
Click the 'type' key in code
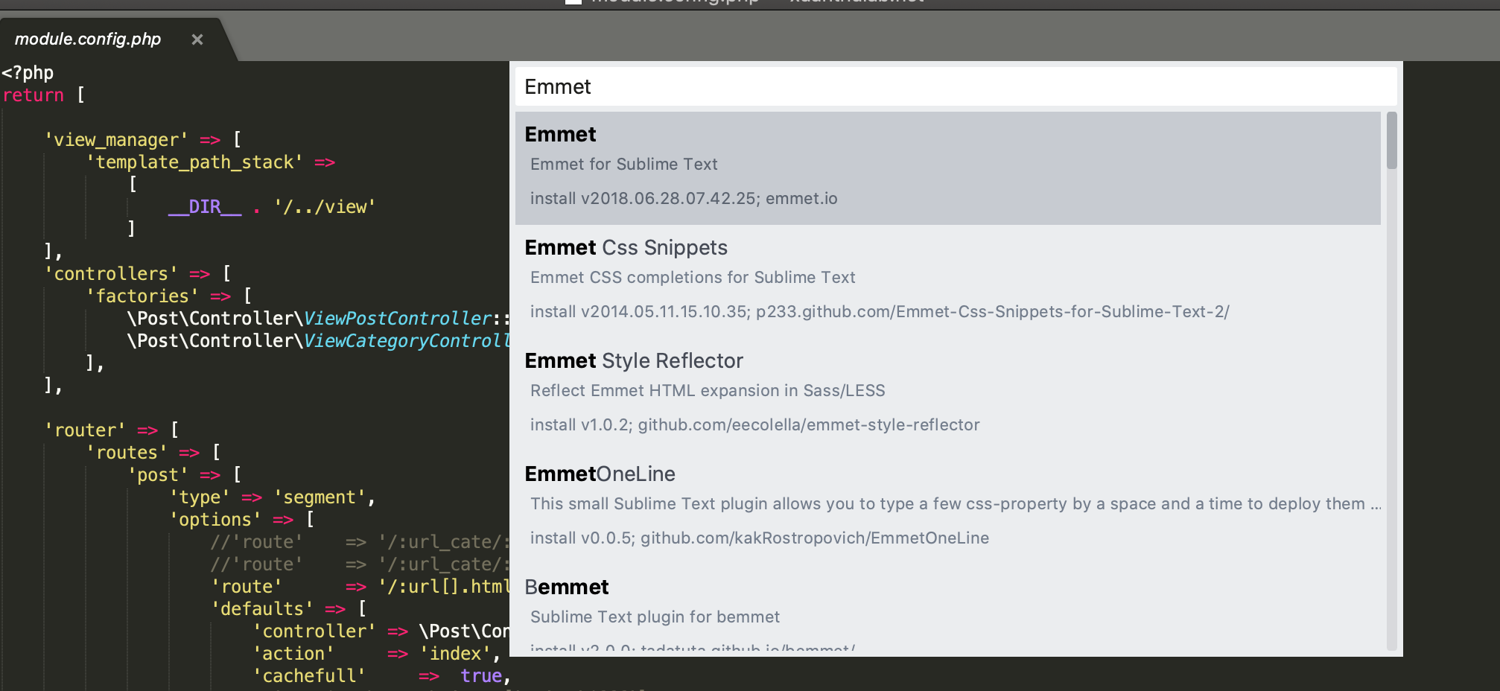tap(200, 497)
